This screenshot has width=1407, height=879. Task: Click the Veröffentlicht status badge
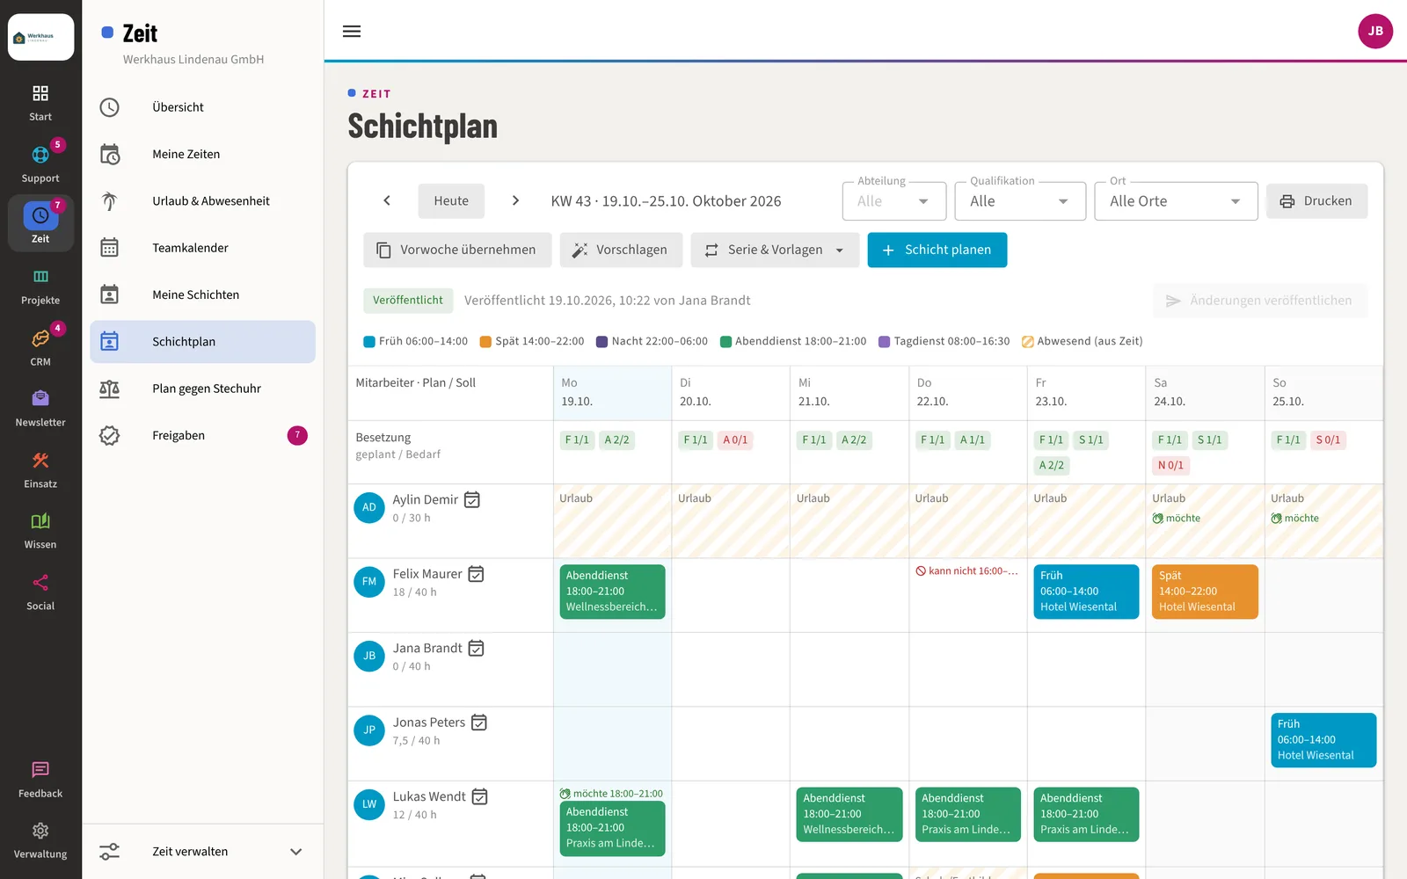point(408,301)
